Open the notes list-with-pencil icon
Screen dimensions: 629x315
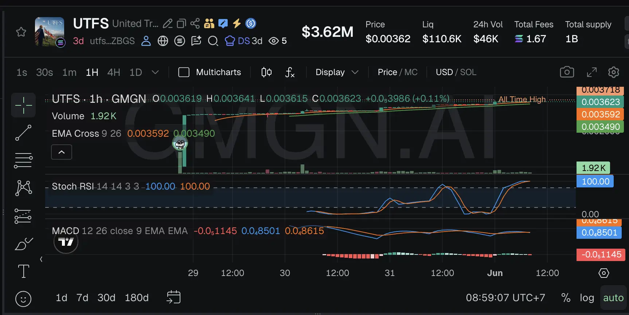[196, 41]
